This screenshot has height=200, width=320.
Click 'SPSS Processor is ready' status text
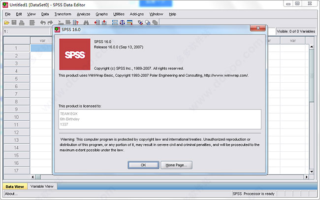click(254, 194)
